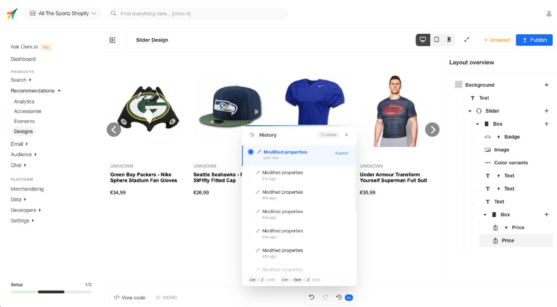Expand the Data menu section
This screenshot has width=557, height=307.
18,200
